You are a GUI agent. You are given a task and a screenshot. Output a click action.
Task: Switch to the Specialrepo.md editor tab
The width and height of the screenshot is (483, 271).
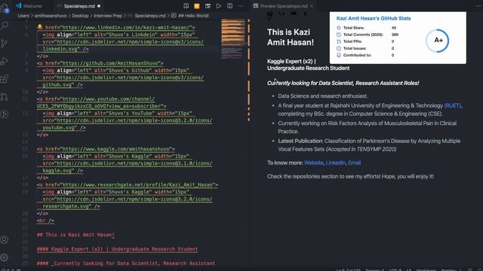(79, 6)
